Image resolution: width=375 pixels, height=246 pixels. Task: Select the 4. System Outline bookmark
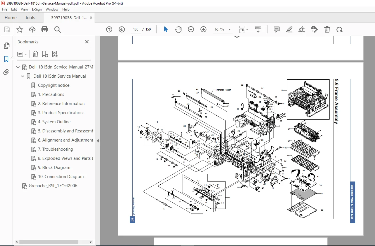[54, 122]
